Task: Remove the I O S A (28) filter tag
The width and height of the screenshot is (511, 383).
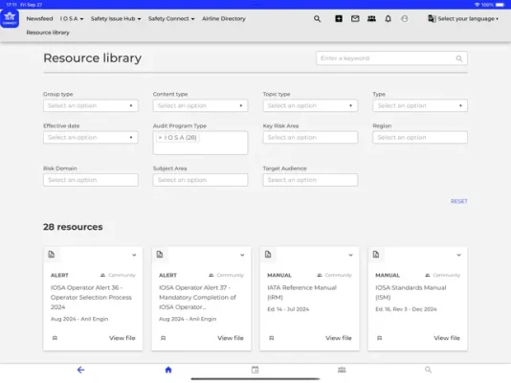Action: (160, 138)
